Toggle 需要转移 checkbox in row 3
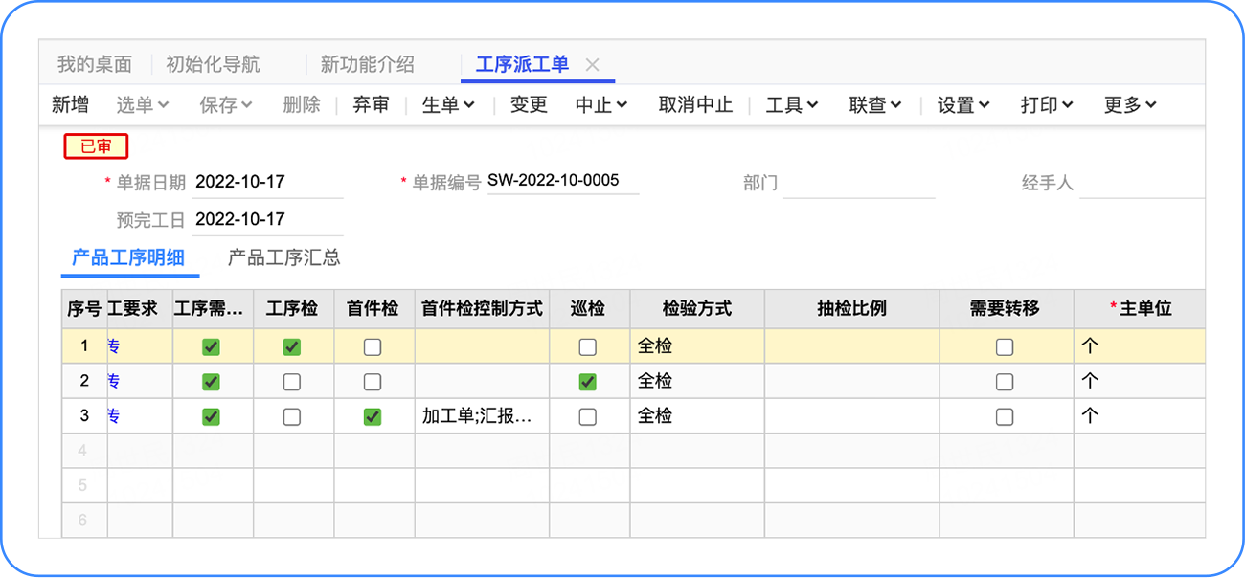The width and height of the screenshot is (1245, 578). click(x=1005, y=417)
